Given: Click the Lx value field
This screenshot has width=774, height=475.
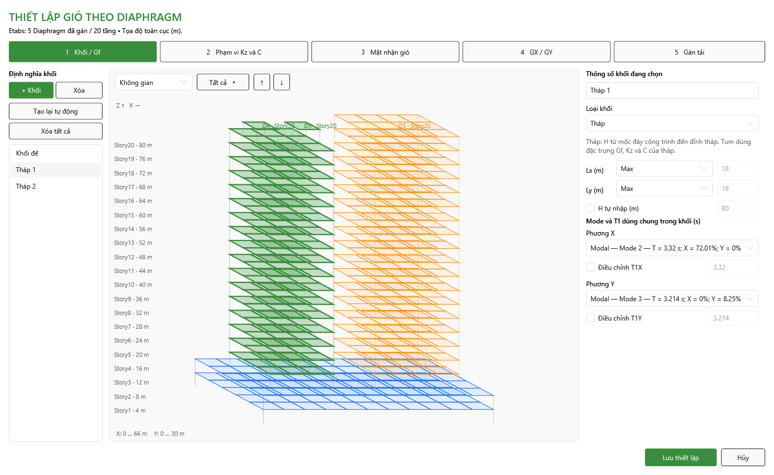Looking at the screenshot, I should tap(738, 168).
